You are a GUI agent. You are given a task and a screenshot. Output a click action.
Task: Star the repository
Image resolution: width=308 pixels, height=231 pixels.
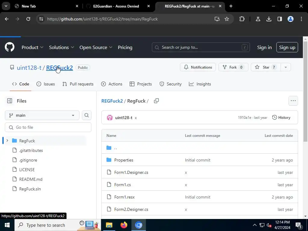(x=266, y=67)
